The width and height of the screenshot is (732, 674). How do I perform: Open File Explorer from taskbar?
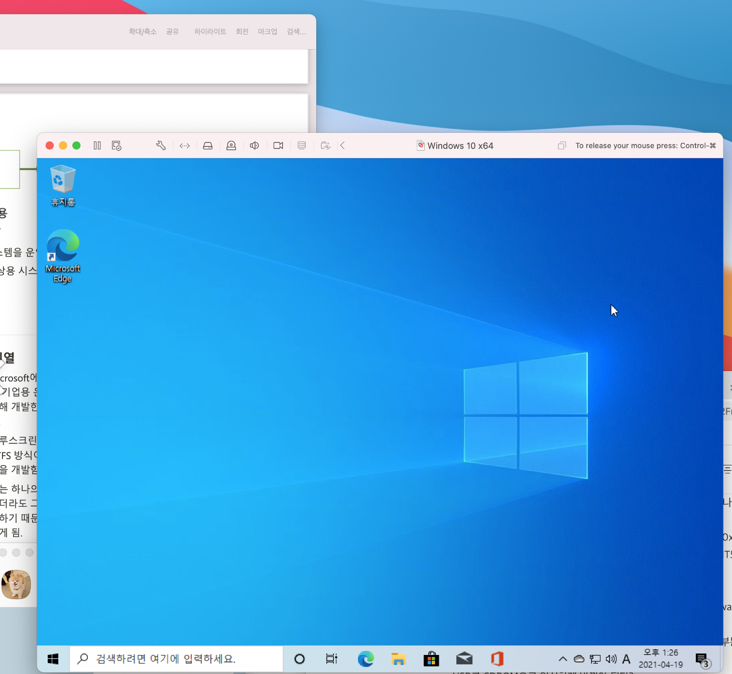[x=399, y=659]
